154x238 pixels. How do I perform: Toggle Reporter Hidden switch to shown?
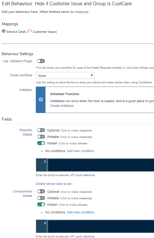pos(41,143)
